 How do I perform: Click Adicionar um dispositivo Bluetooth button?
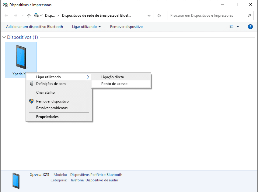click(x=34, y=27)
